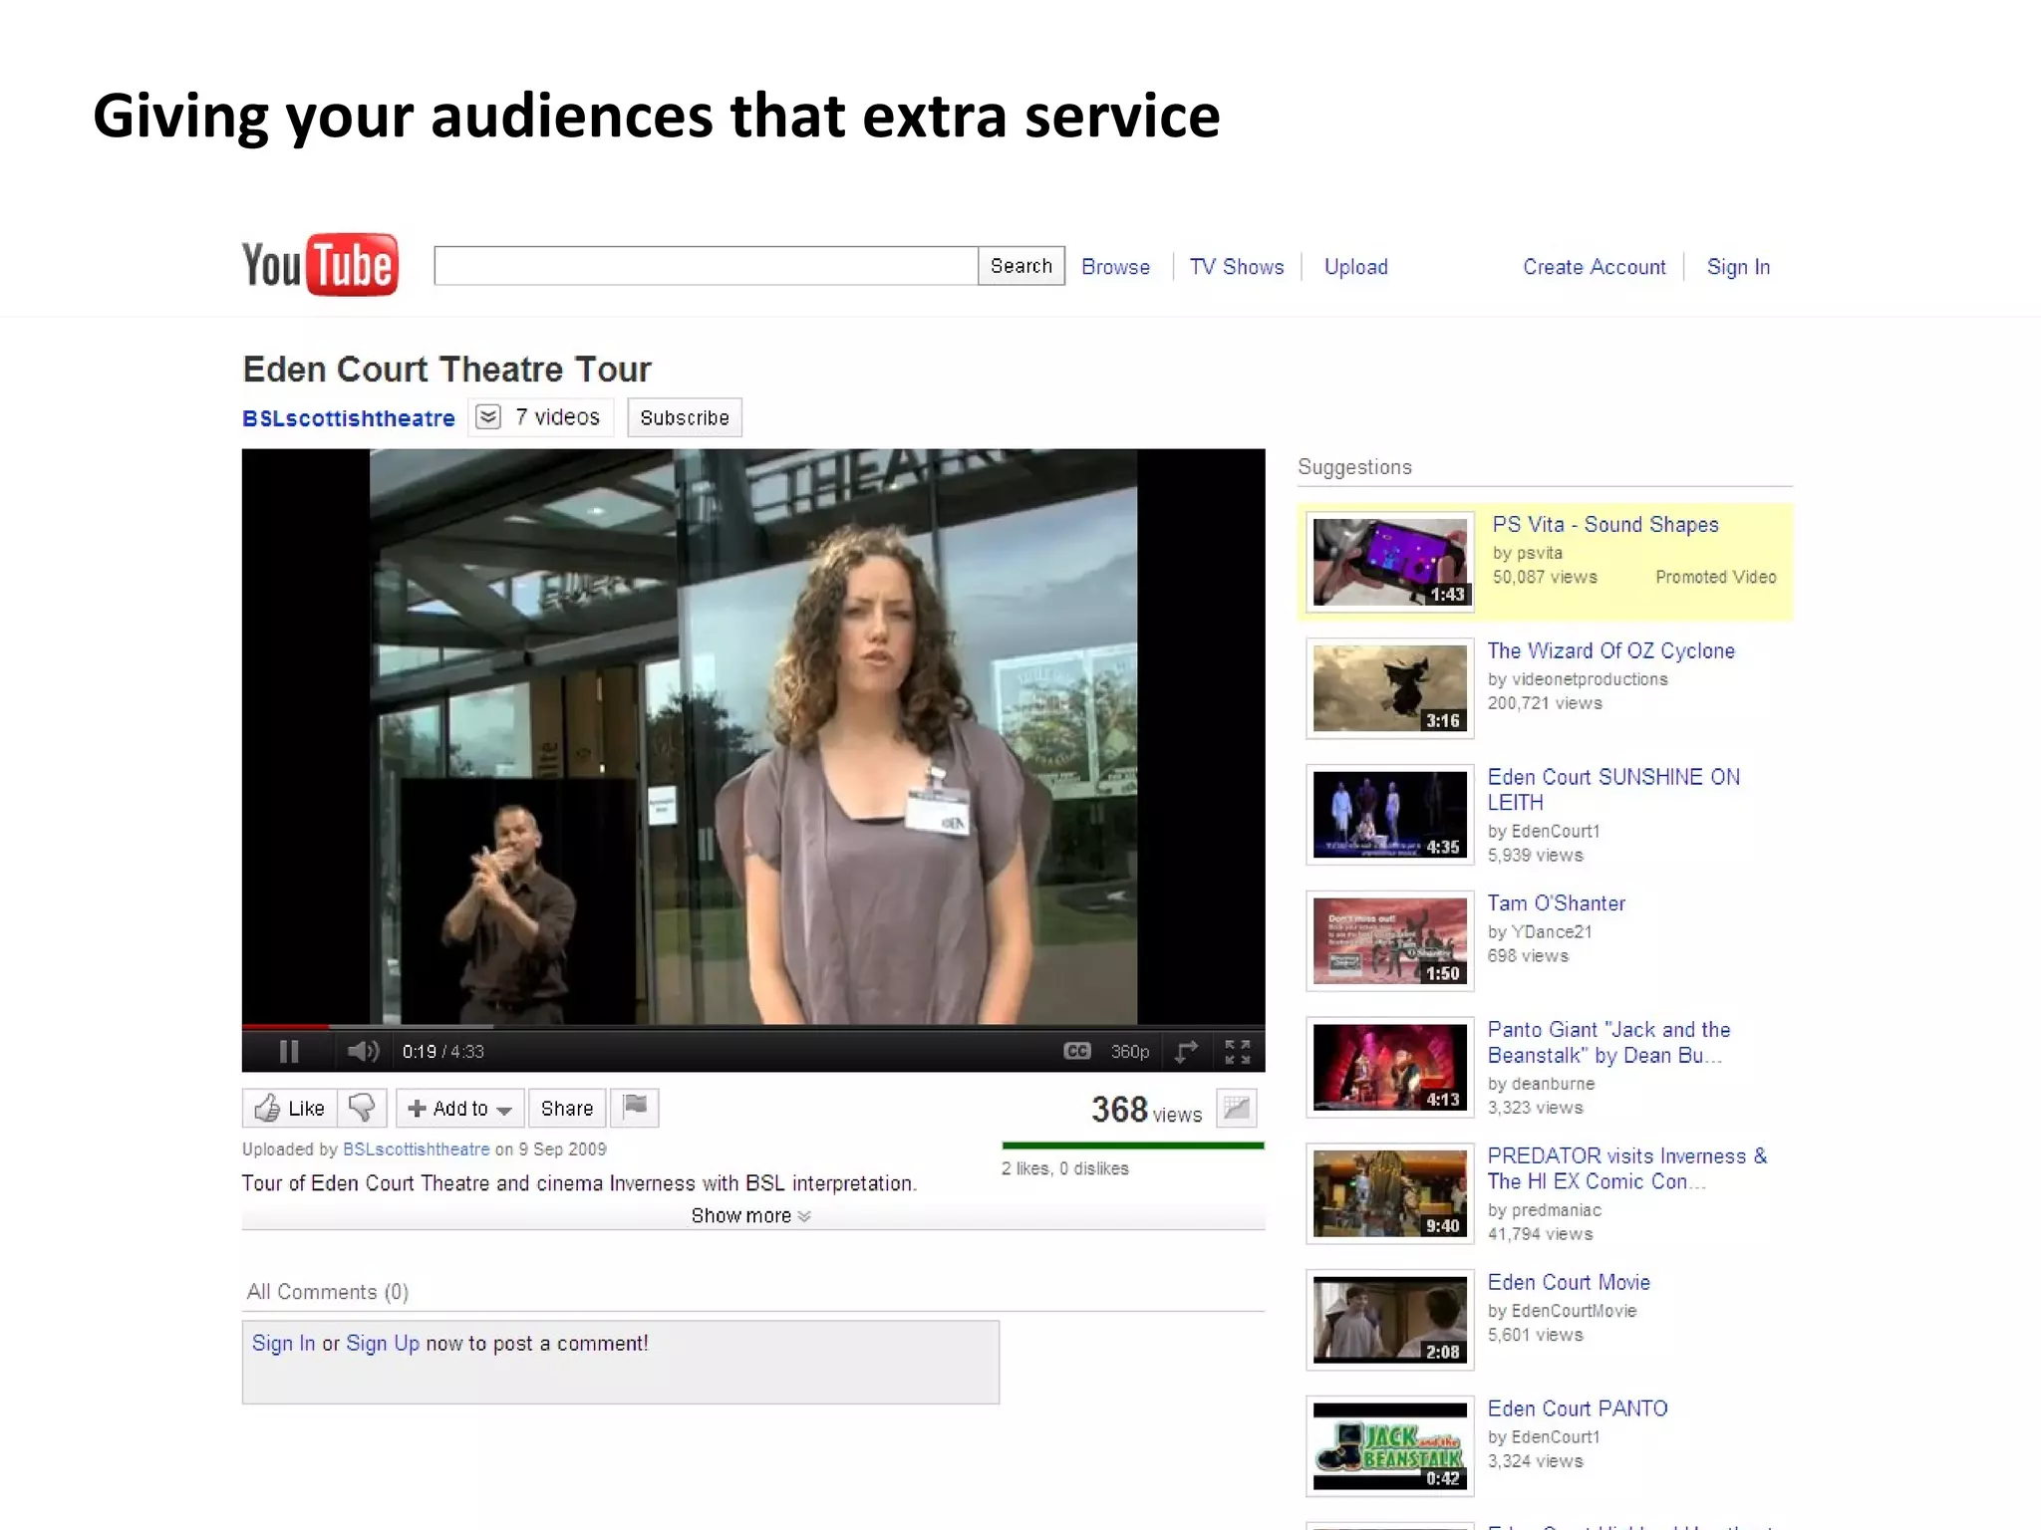Image resolution: width=2041 pixels, height=1530 pixels.
Task: Expand description with Show more
Action: click(x=751, y=1215)
